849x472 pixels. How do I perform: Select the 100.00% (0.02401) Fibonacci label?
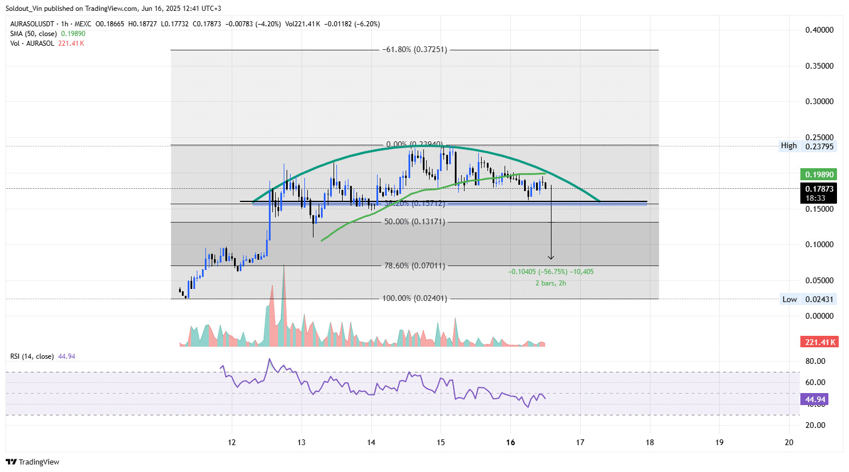tap(415, 299)
